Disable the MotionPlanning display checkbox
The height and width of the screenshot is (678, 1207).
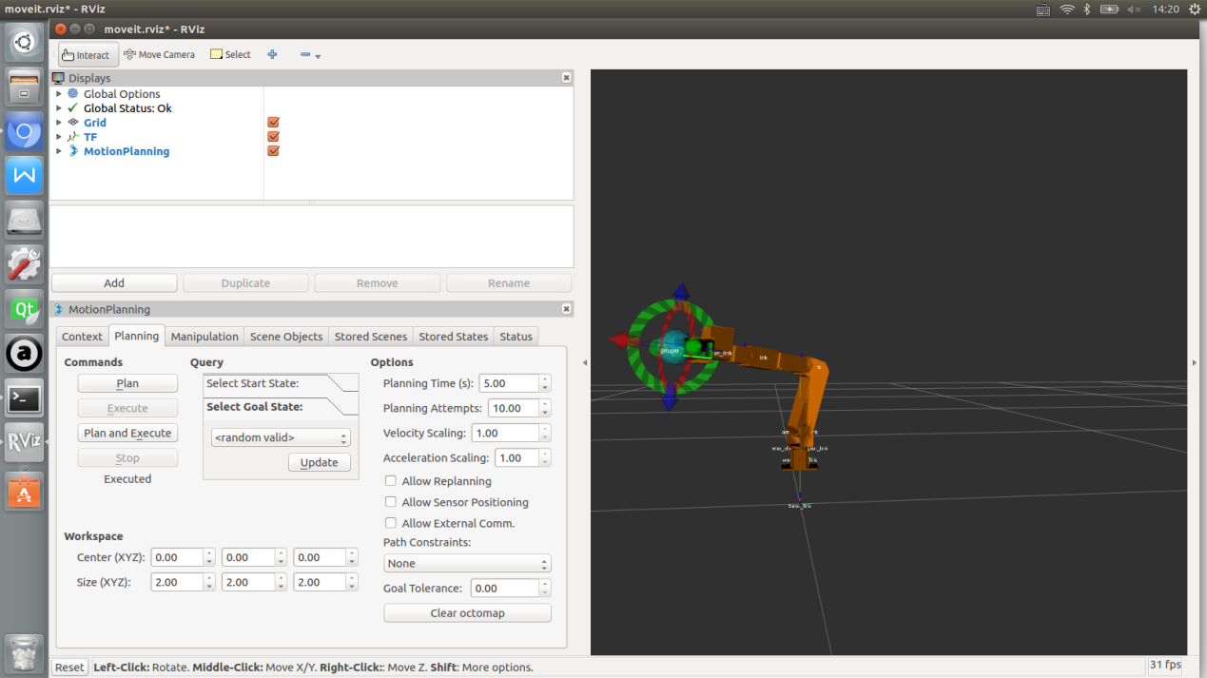pos(273,151)
